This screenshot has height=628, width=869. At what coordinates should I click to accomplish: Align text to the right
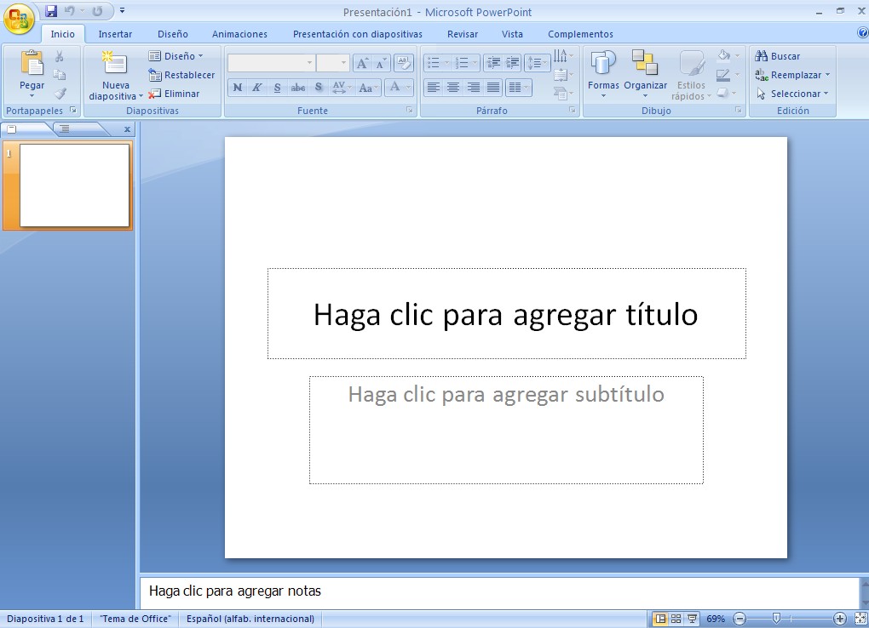point(474,88)
